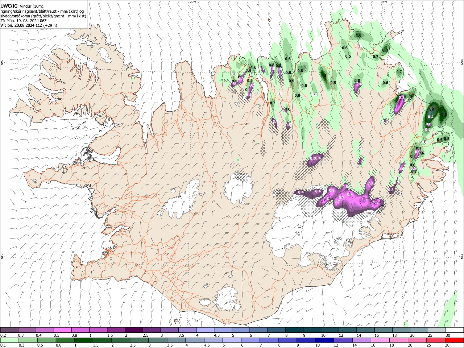Click the 30 label in the top legend scale
464x348 pixels.
448,335
